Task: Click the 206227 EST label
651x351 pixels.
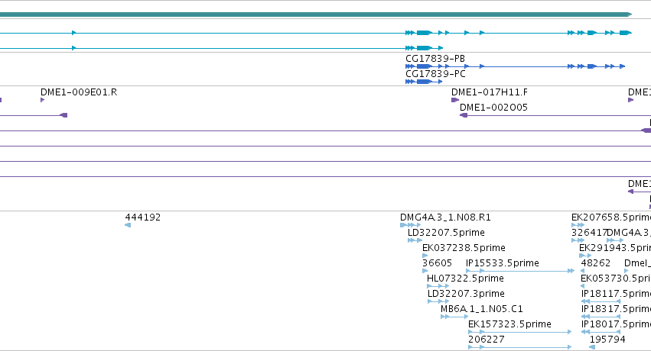Action: click(x=487, y=340)
